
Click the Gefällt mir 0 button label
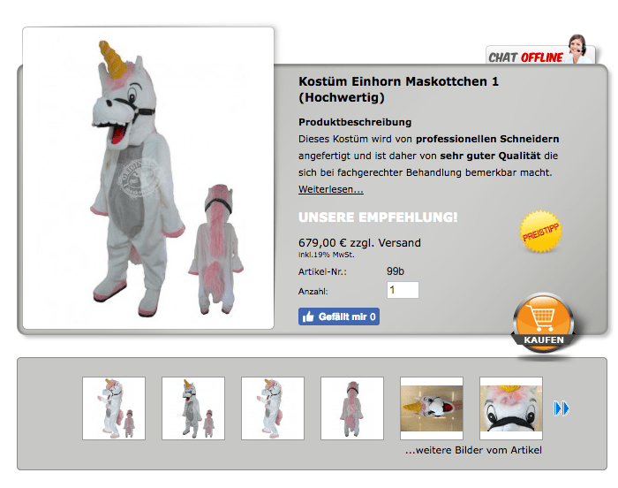[347, 316]
